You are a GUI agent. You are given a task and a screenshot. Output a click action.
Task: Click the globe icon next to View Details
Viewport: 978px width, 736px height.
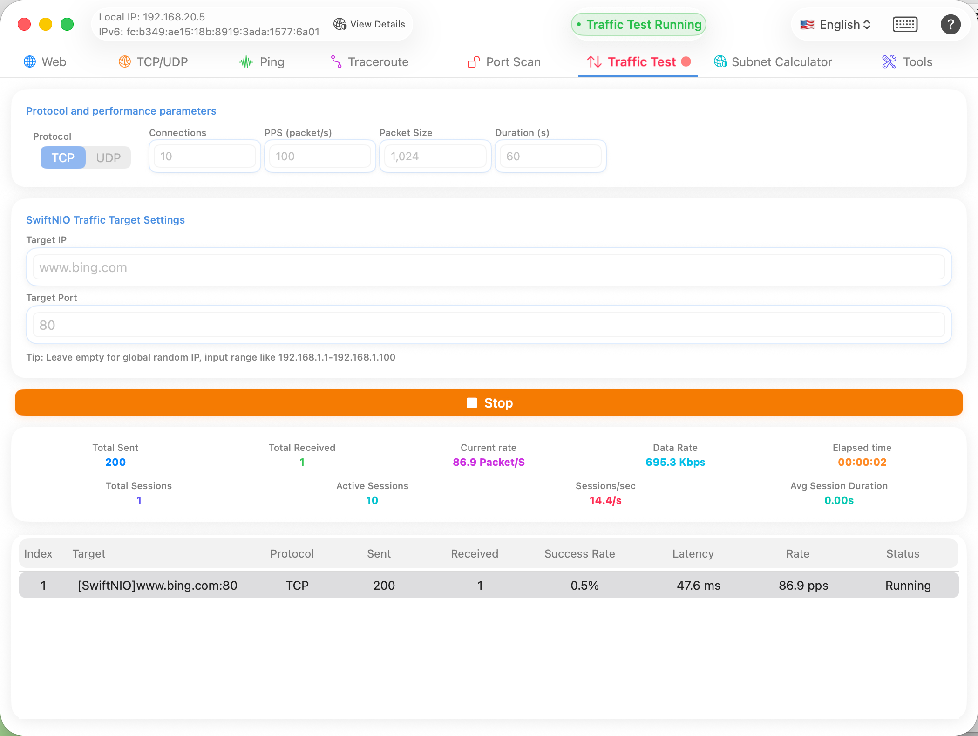coord(339,24)
